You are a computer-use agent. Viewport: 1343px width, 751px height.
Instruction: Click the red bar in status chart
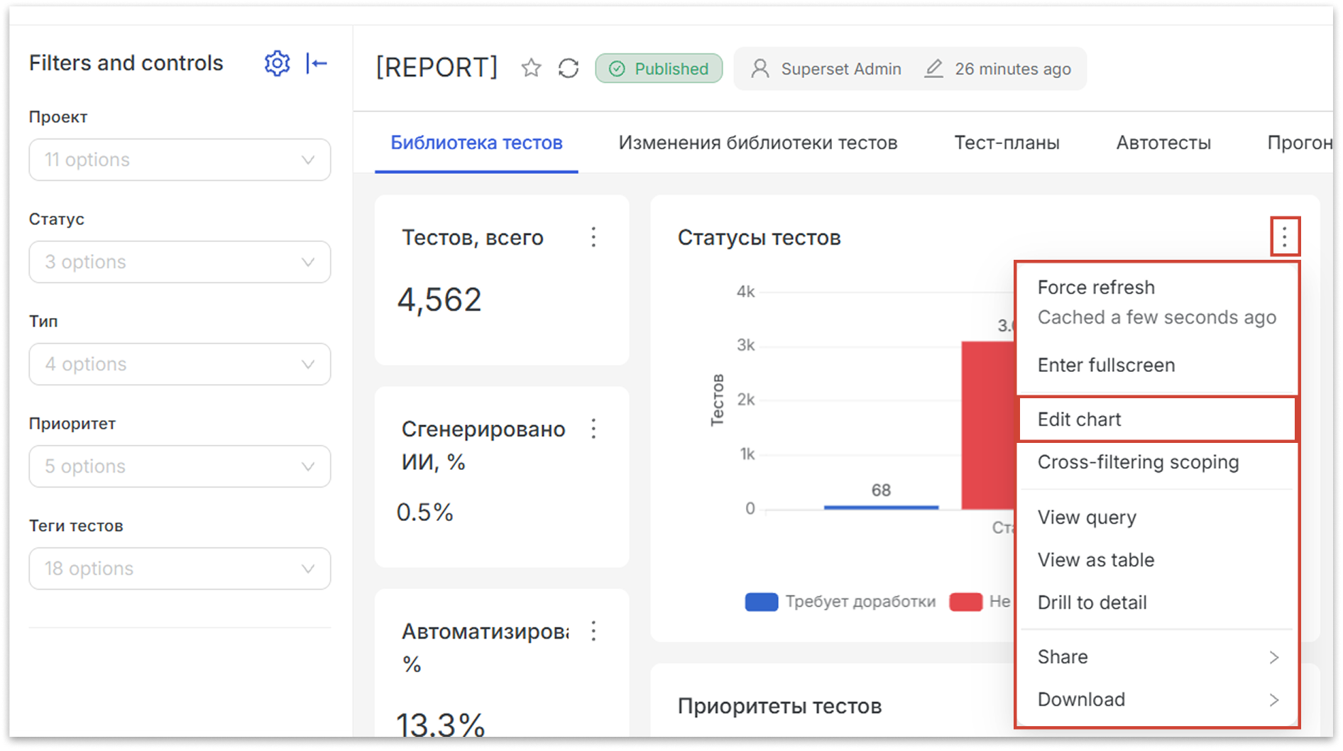[x=988, y=425]
